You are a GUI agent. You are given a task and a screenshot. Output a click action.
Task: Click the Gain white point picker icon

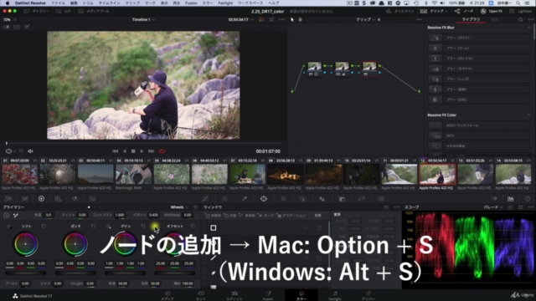108,227
